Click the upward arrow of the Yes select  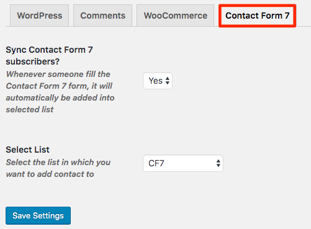pyautogui.click(x=168, y=78)
